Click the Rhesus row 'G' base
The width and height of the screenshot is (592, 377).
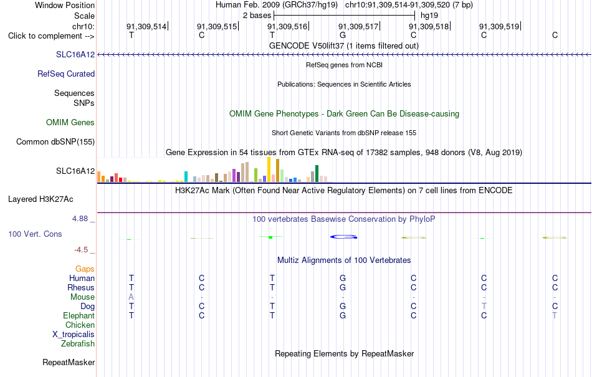(x=343, y=287)
